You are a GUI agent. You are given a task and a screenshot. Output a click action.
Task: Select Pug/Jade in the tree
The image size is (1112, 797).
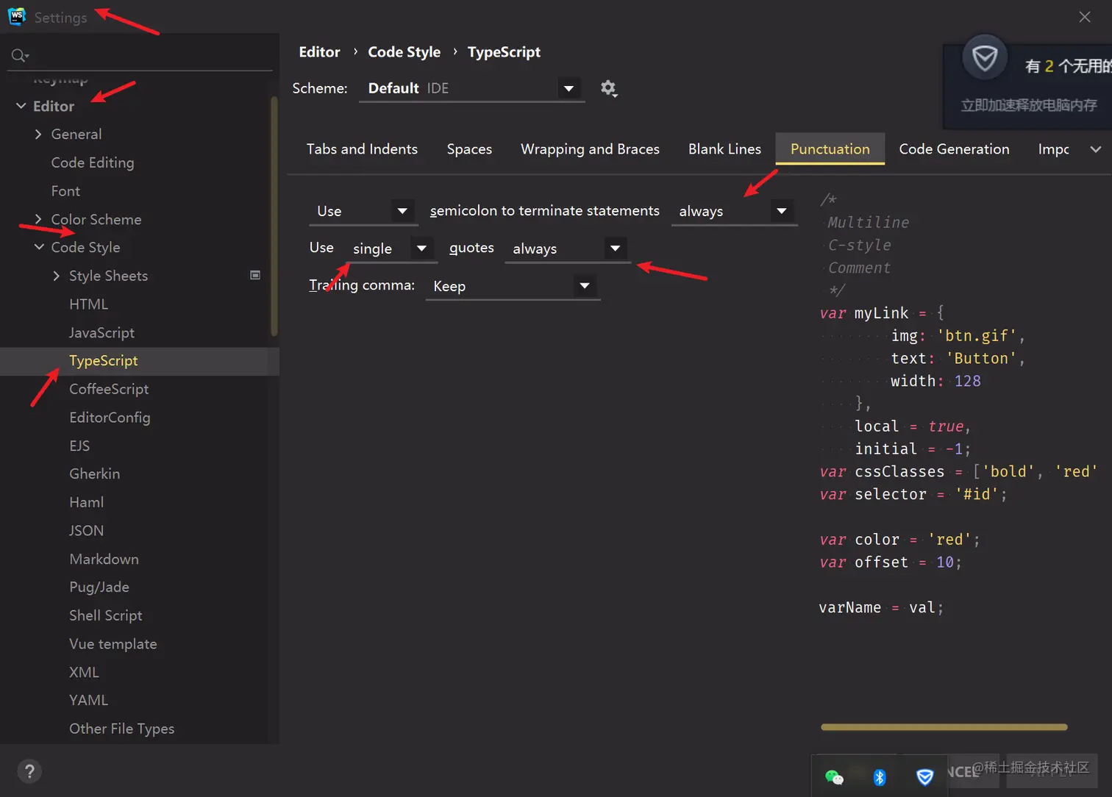tap(99, 587)
